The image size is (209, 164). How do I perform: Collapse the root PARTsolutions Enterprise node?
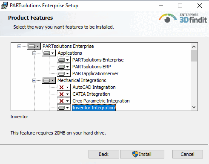[x=19, y=47]
